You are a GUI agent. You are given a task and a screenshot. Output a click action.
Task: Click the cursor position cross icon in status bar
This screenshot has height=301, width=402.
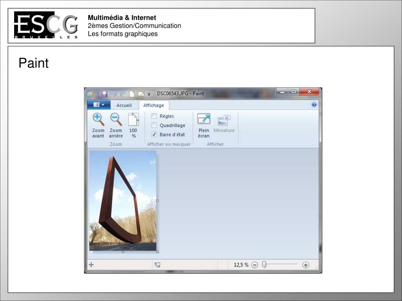[x=91, y=265]
